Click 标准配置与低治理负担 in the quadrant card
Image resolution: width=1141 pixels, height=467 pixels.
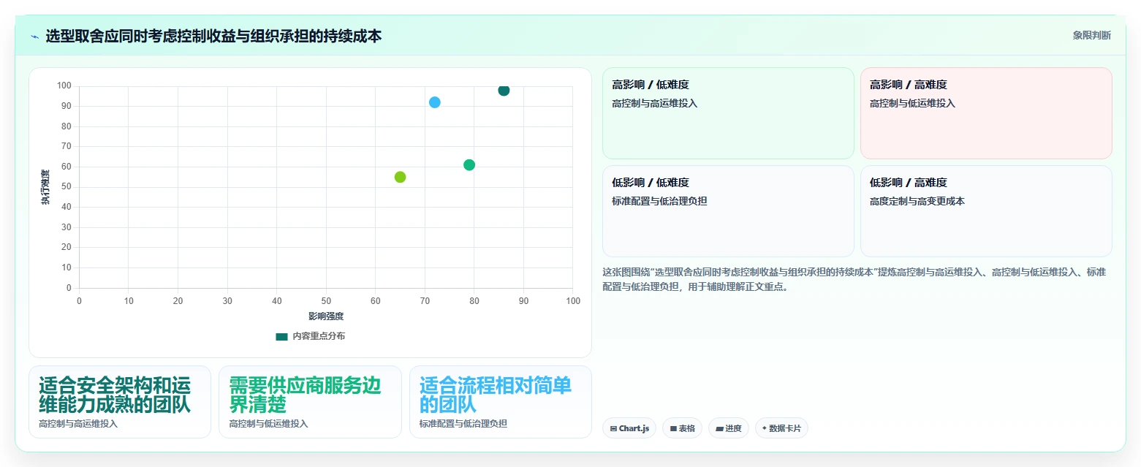(x=659, y=201)
